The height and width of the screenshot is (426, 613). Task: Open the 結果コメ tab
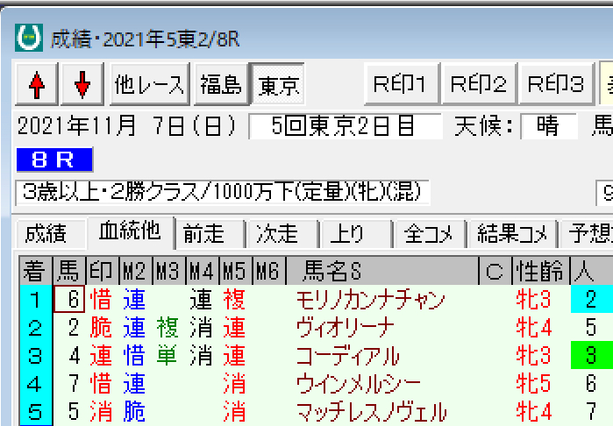[512, 235]
